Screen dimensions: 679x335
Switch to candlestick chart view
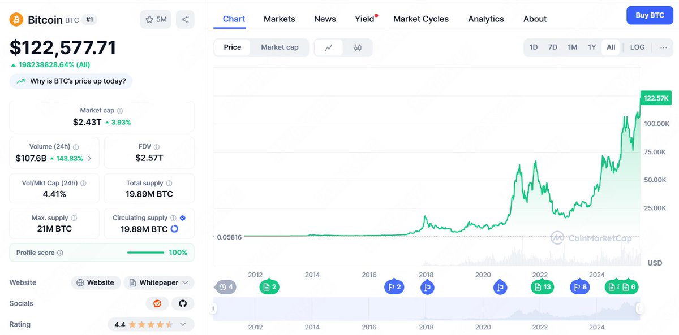tap(358, 47)
